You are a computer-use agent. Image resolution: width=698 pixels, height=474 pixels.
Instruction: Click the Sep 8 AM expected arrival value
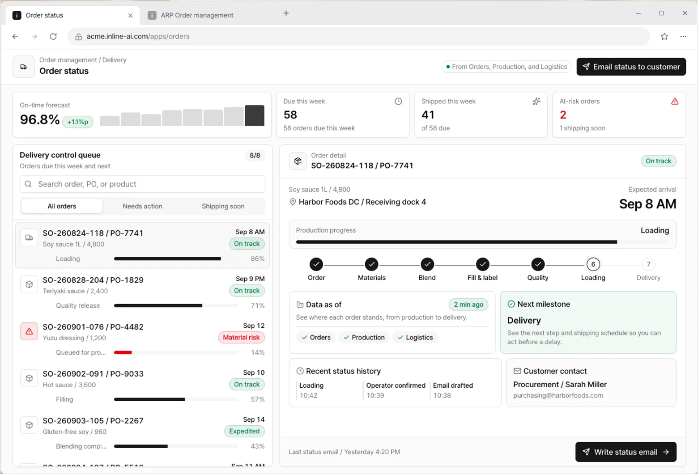(647, 204)
